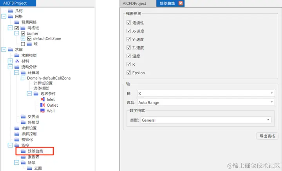This screenshot has height=171, width=282.
Task: Click the 计算域 folder icon
Action: [x=23, y=73]
